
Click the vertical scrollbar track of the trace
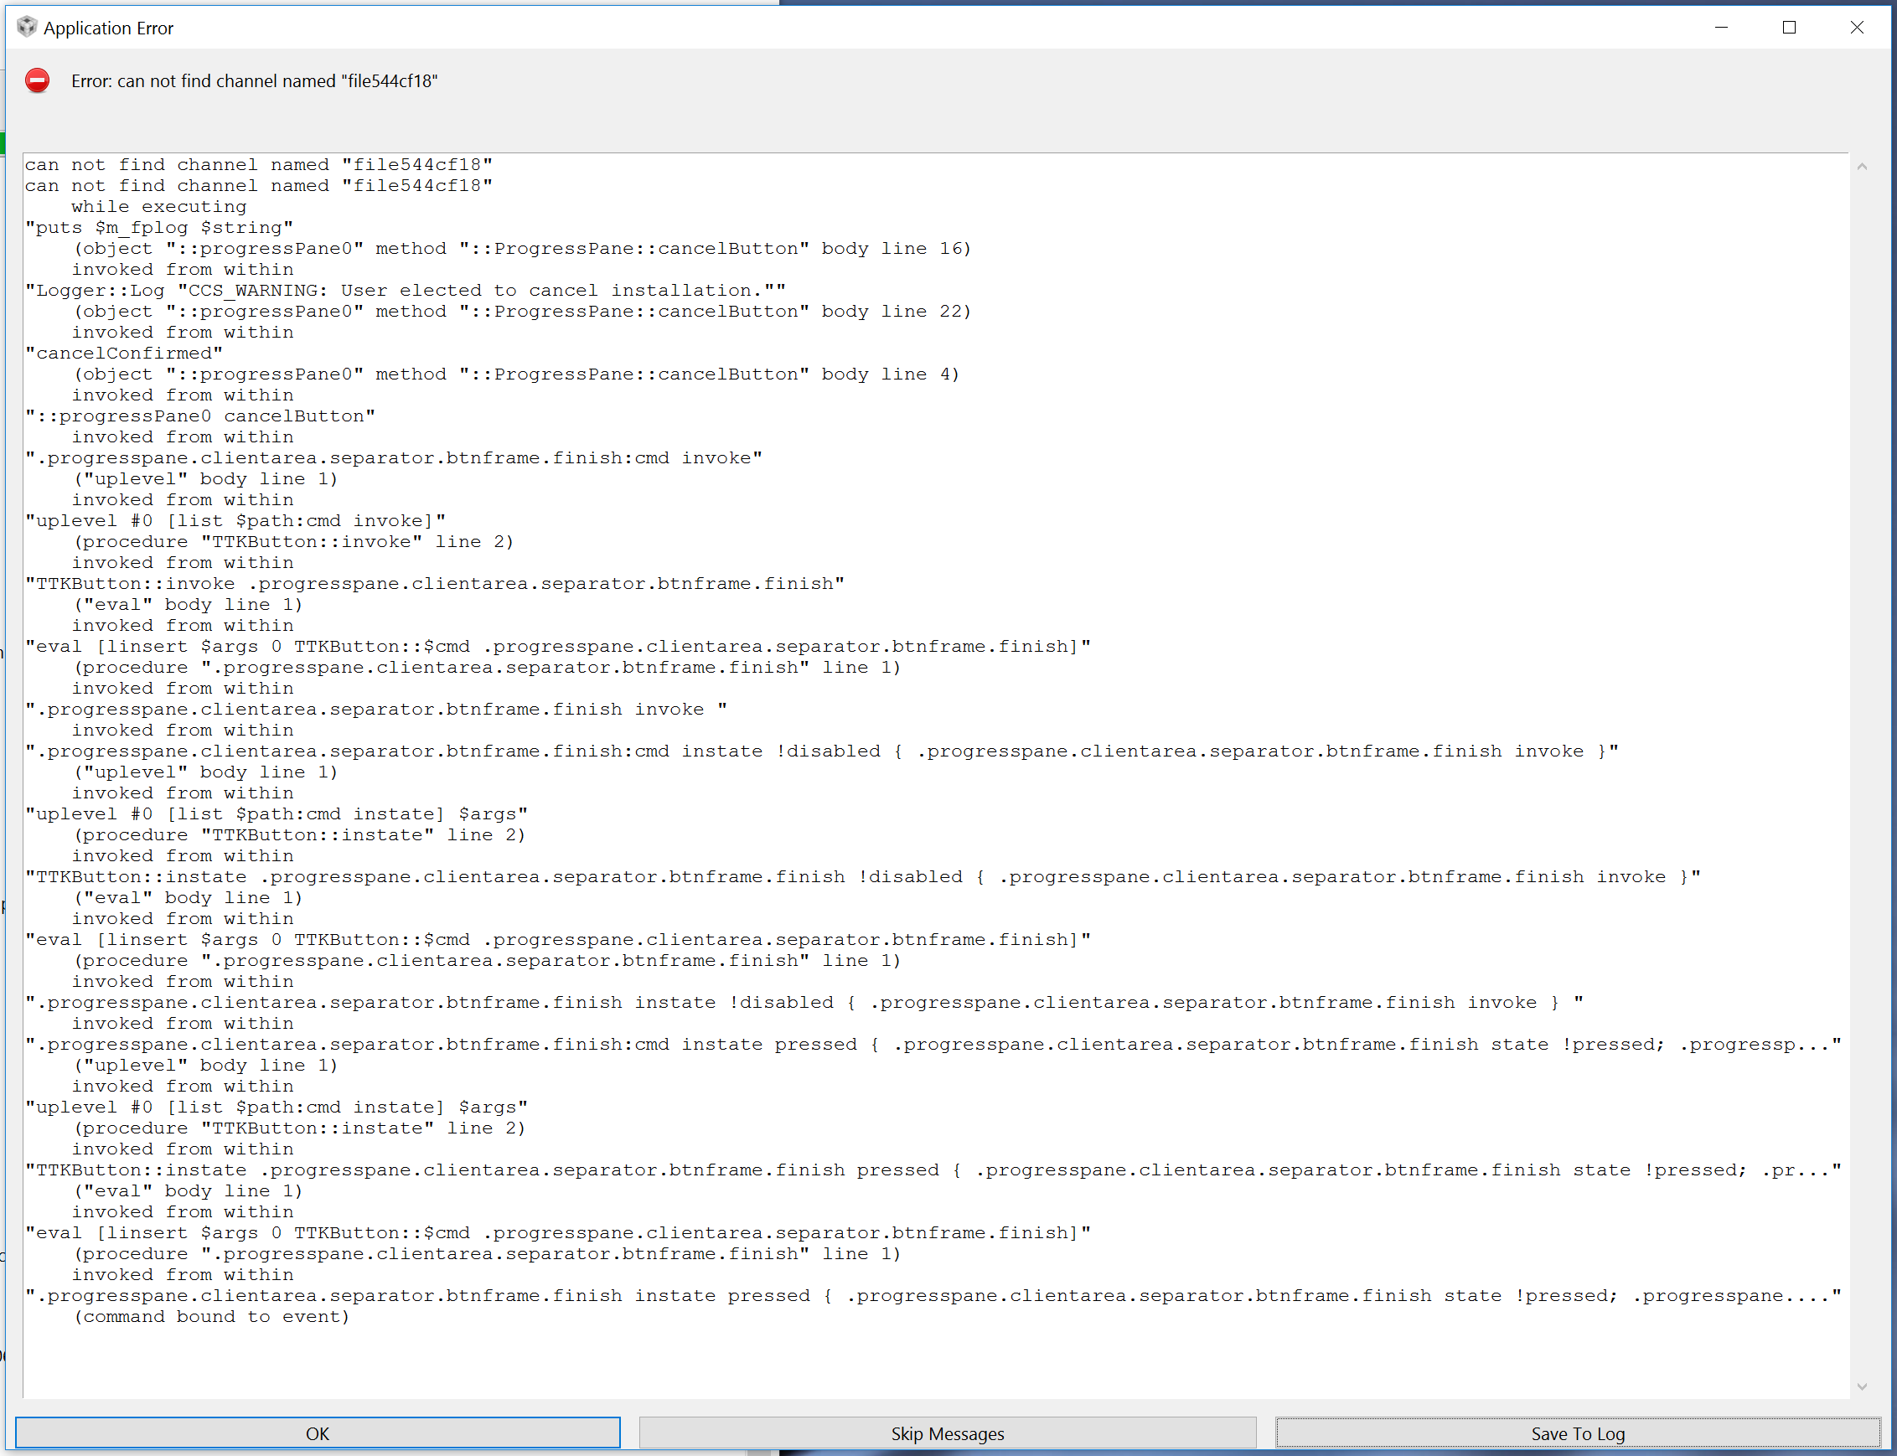click(x=1862, y=780)
